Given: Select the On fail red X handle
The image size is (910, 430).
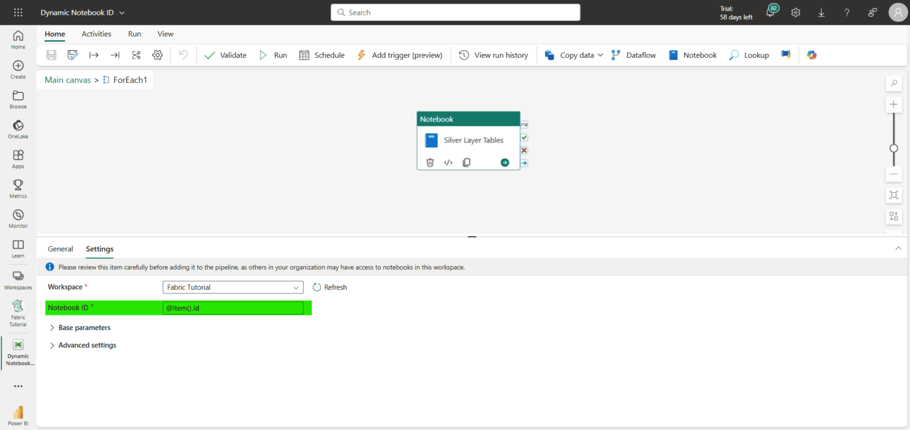Looking at the screenshot, I should pos(524,150).
